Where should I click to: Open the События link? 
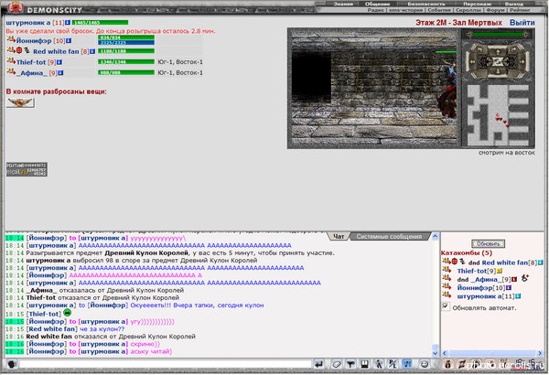click(439, 10)
